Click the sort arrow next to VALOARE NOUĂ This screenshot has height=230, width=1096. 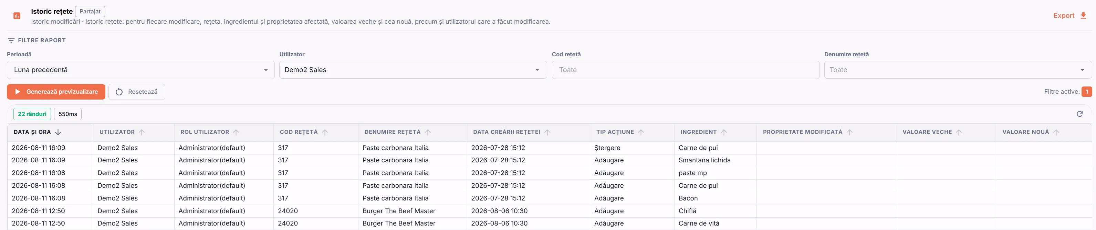[1056, 133]
